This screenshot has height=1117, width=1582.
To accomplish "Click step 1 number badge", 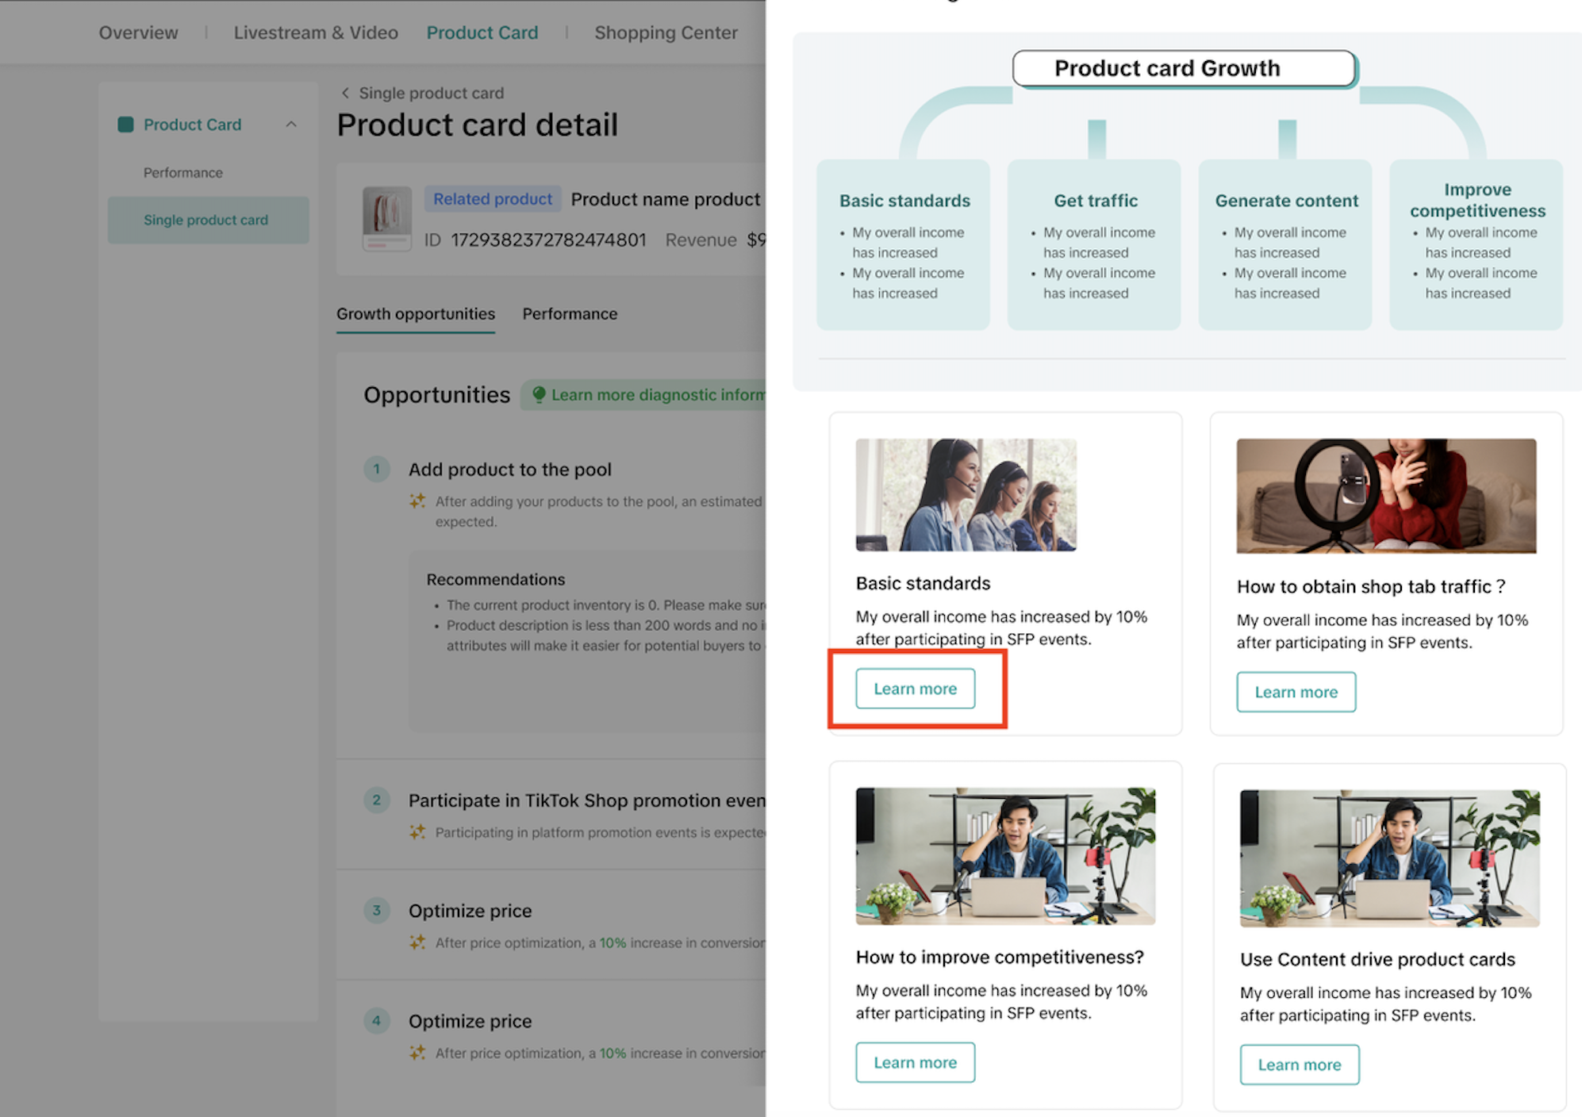I will click(376, 469).
